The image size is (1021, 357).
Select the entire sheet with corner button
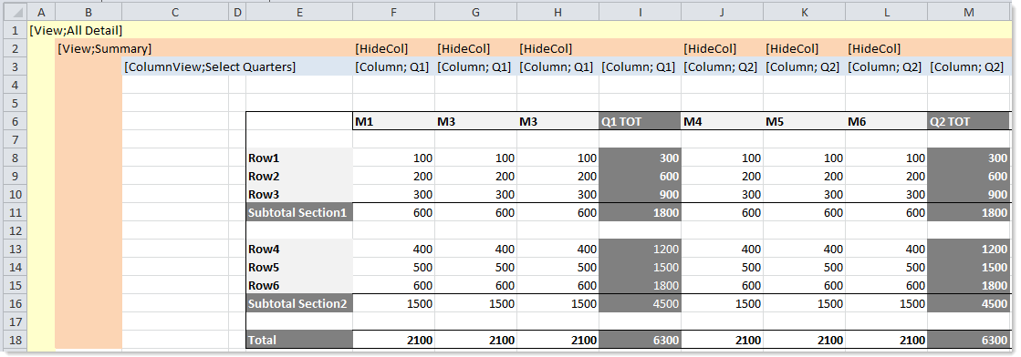(15, 12)
